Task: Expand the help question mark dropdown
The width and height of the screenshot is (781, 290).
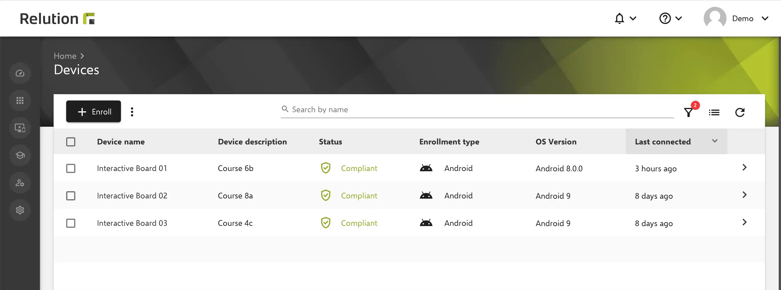Action: click(x=671, y=19)
